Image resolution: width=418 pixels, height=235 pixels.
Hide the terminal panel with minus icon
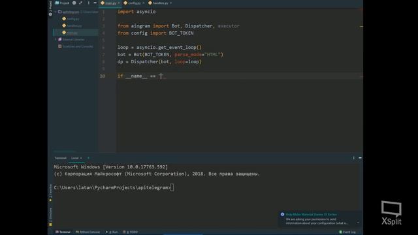tap(360, 158)
